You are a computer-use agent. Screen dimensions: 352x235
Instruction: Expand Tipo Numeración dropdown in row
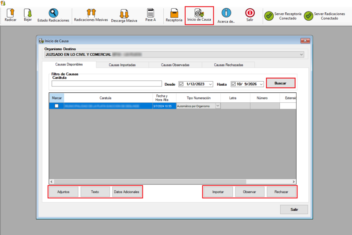pyautogui.click(x=218, y=106)
